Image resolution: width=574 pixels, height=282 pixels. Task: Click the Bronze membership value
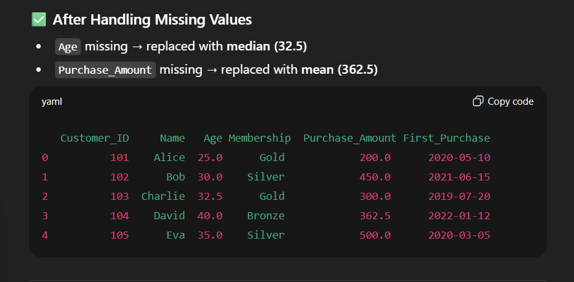point(265,215)
